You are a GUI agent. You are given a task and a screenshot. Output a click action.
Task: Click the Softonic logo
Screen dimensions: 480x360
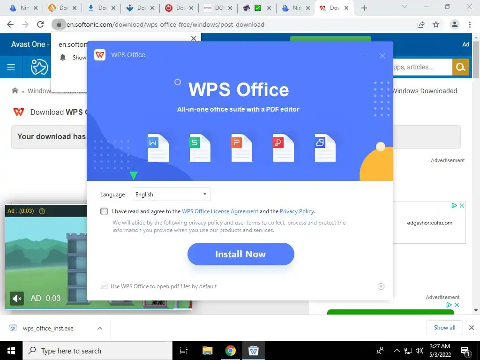39,67
